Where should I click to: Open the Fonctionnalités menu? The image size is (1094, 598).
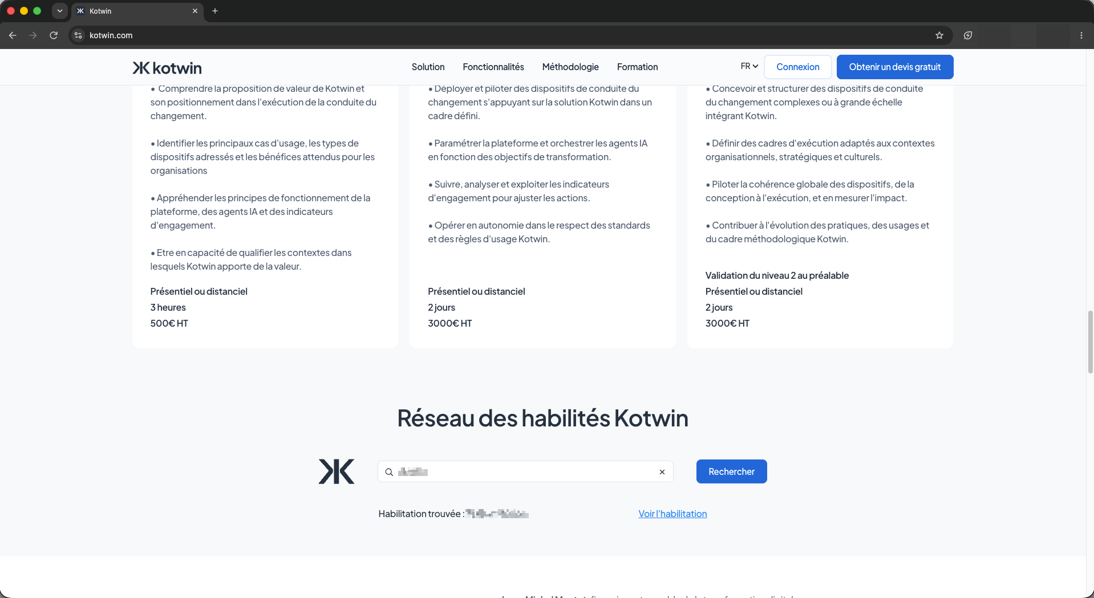click(x=493, y=67)
